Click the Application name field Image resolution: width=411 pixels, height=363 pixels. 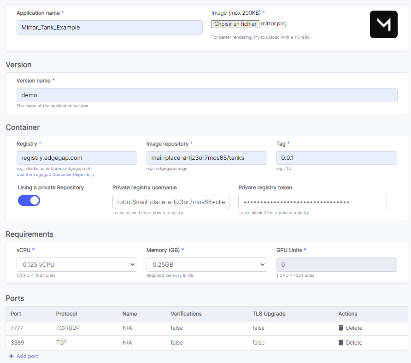[x=109, y=27]
